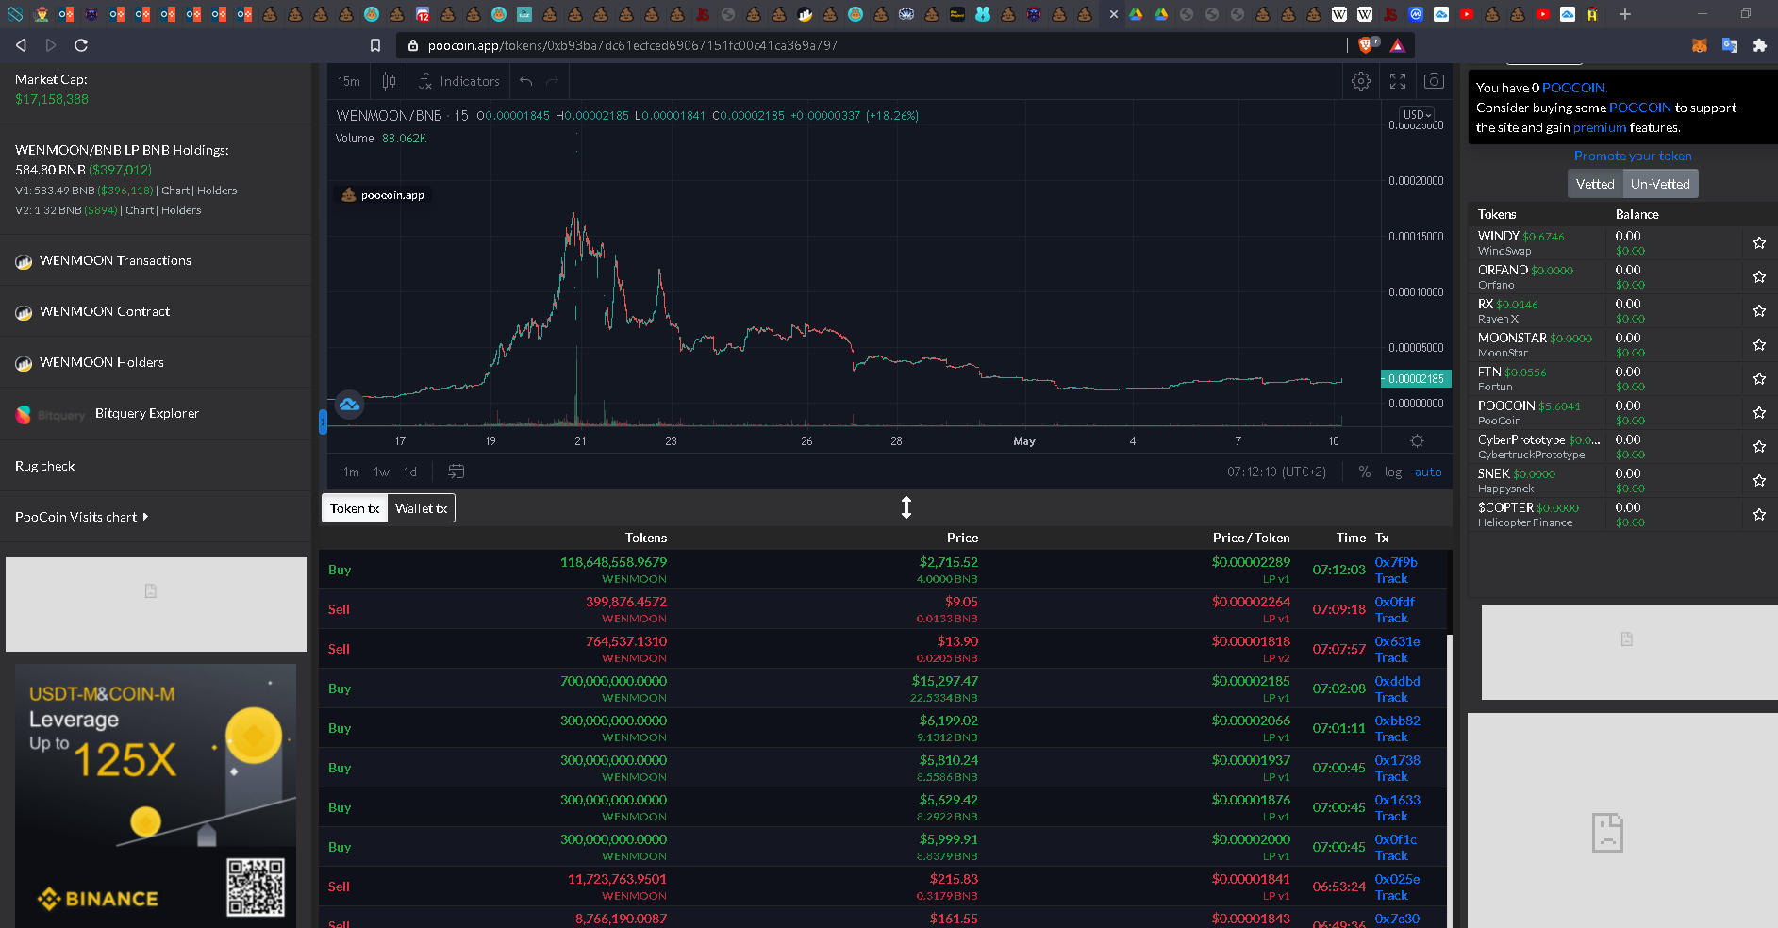Open the Google Translate extension
The height and width of the screenshot is (928, 1778).
pyautogui.click(x=1730, y=45)
